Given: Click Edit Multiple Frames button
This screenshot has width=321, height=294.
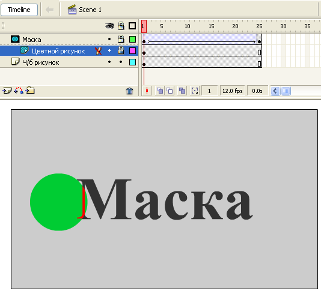Looking at the screenshot, I should [x=182, y=91].
